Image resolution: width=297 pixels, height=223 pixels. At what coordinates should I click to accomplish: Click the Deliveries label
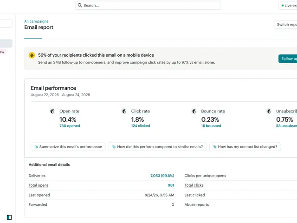pos(37,176)
